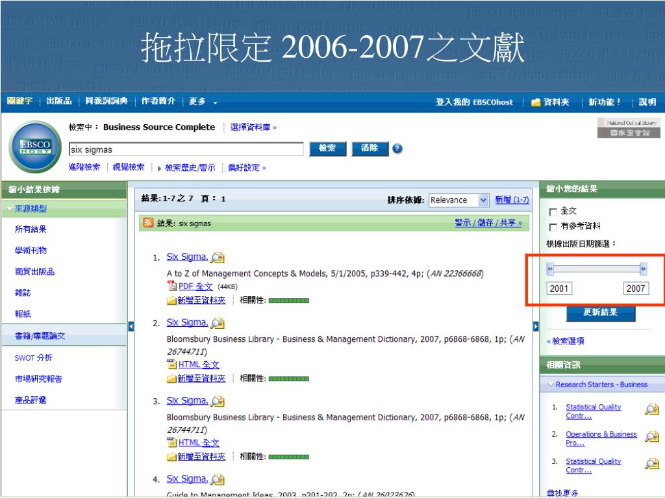Collapse left panel with the blue arrow
Viewport: 665px width, 499px height.
point(131,326)
